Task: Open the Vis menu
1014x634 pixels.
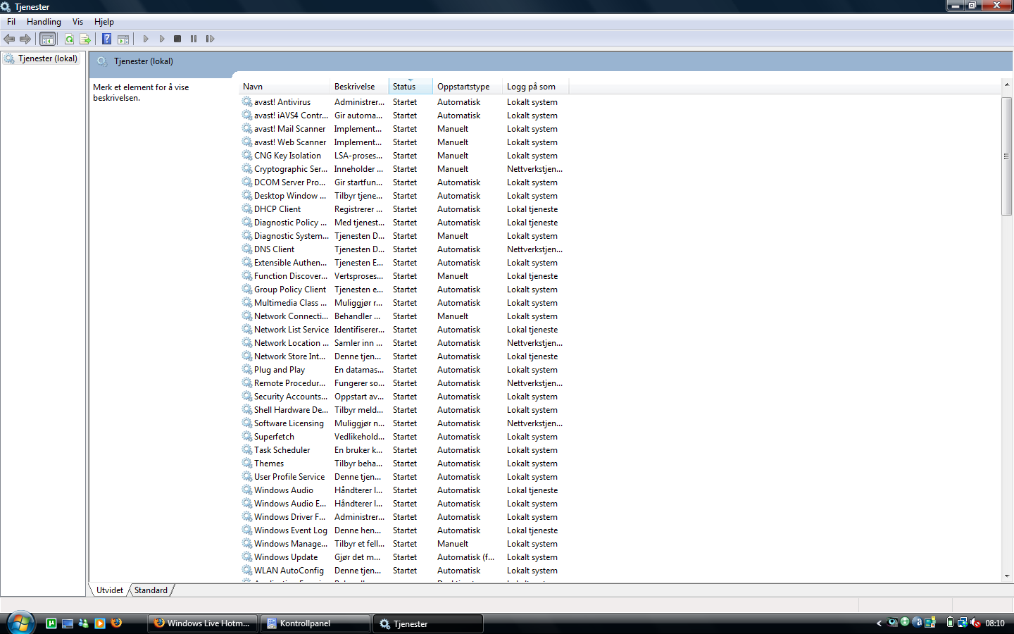Action: 77,22
